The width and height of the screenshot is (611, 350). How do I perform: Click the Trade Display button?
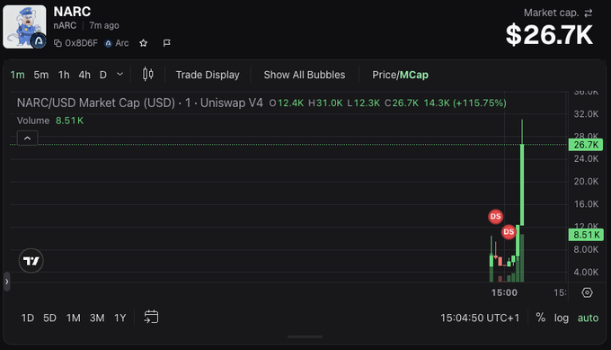208,75
